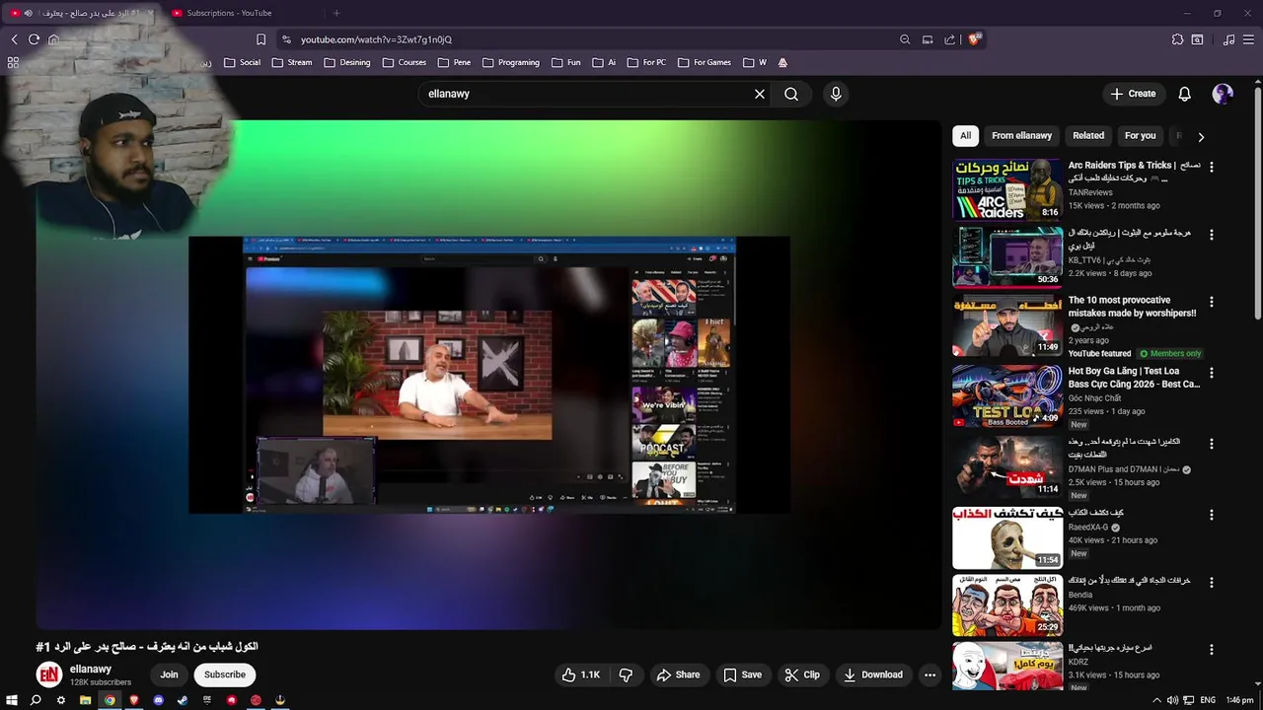Open the TEST LOA Bass Boosted thumbnail

coord(1007,396)
